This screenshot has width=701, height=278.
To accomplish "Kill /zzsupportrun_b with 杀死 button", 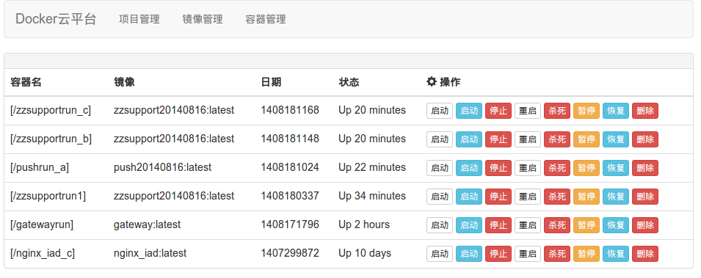I will click(557, 139).
